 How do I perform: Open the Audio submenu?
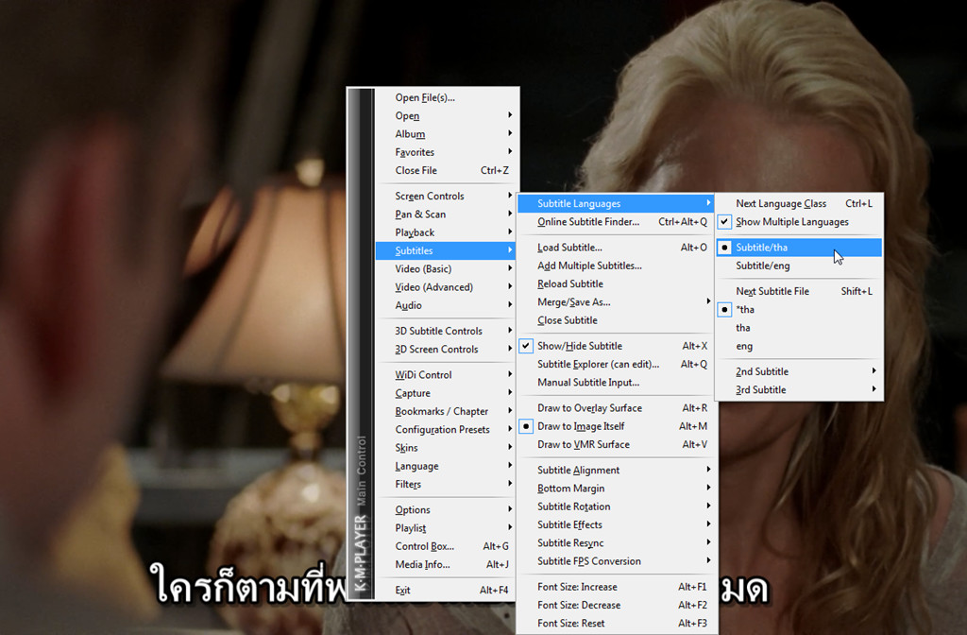(446, 305)
